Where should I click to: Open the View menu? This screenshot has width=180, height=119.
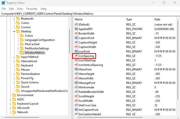pos(20,9)
